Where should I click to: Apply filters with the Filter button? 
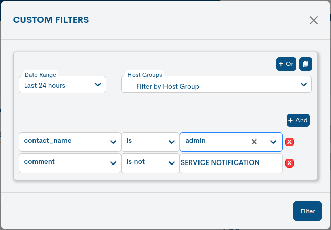(x=308, y=211)
